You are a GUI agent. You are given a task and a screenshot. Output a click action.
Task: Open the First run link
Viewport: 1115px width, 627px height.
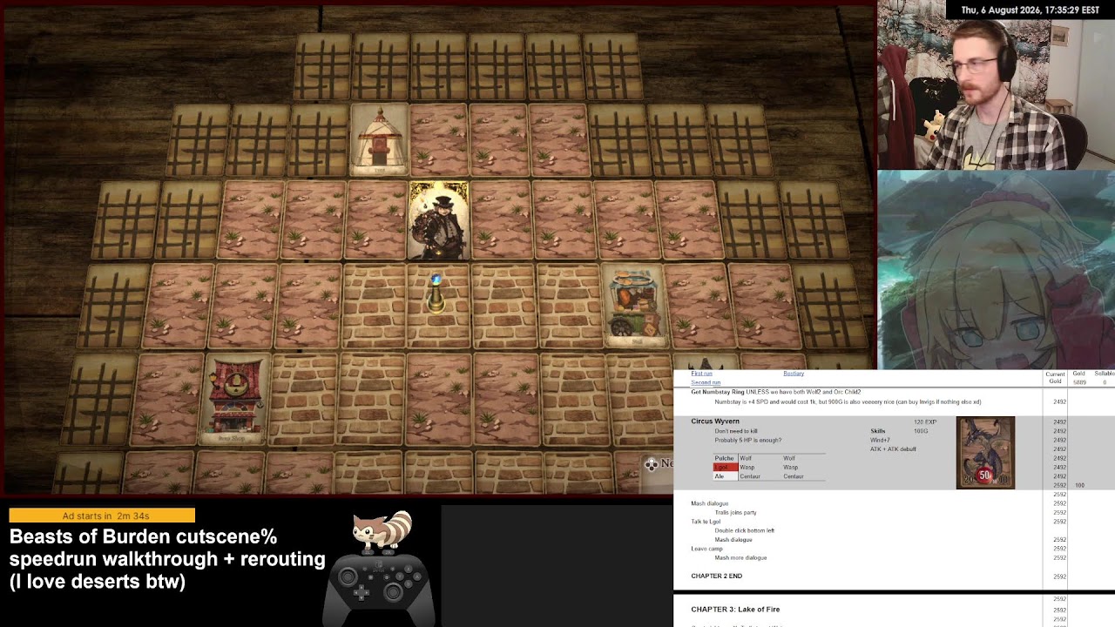pos(701,374)
